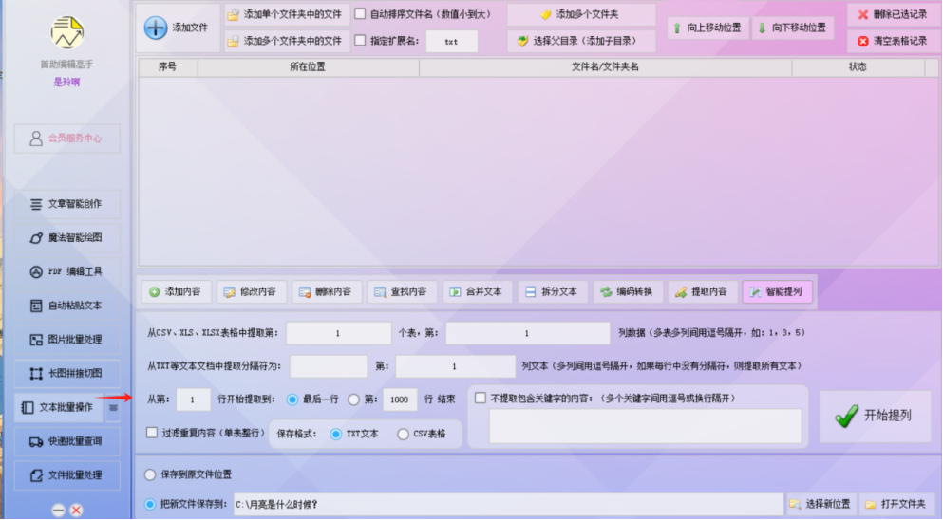The image size is (943, 520).
Task: Open 文本批量操作 in the sidebar
Action: (x=60, y=408)
